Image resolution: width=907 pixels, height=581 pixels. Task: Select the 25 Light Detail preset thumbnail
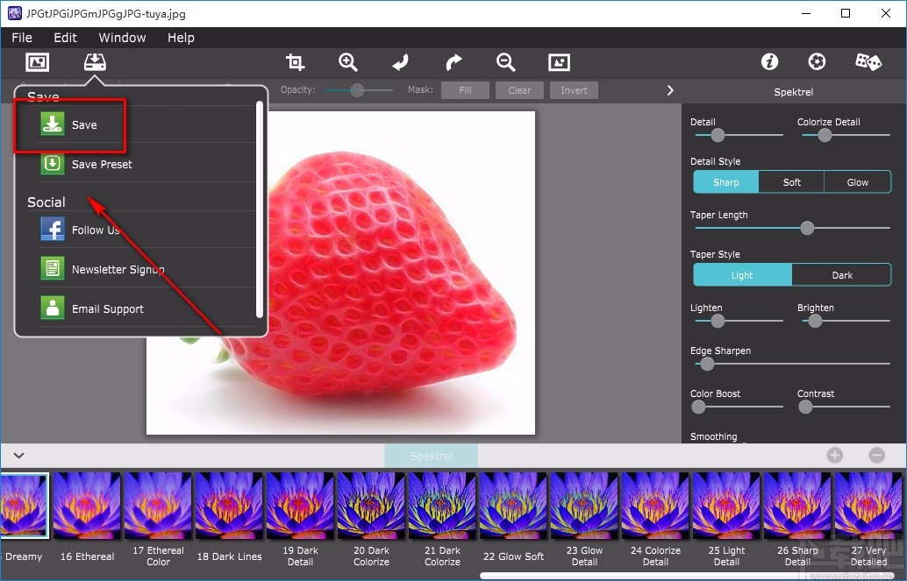tap(726, 506)
